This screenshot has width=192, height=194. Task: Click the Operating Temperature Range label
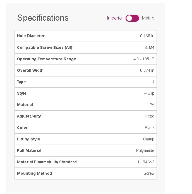(47, 59)
